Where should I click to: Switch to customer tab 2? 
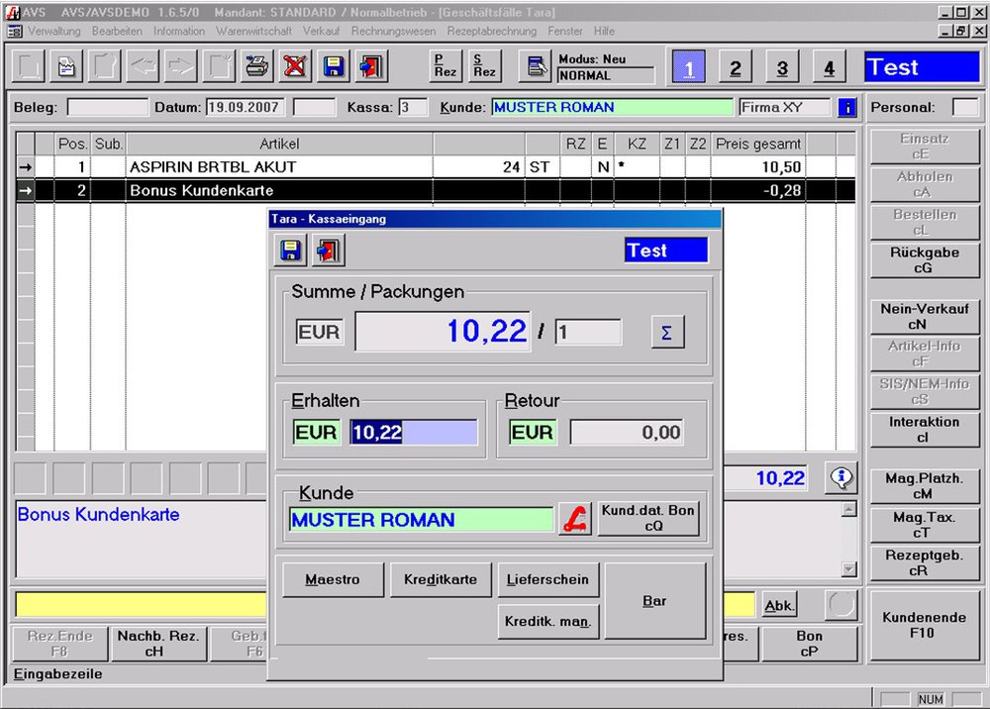pos(735,67)
